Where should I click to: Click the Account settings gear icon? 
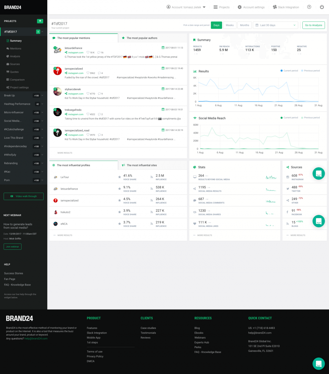(x=240, y=7)
